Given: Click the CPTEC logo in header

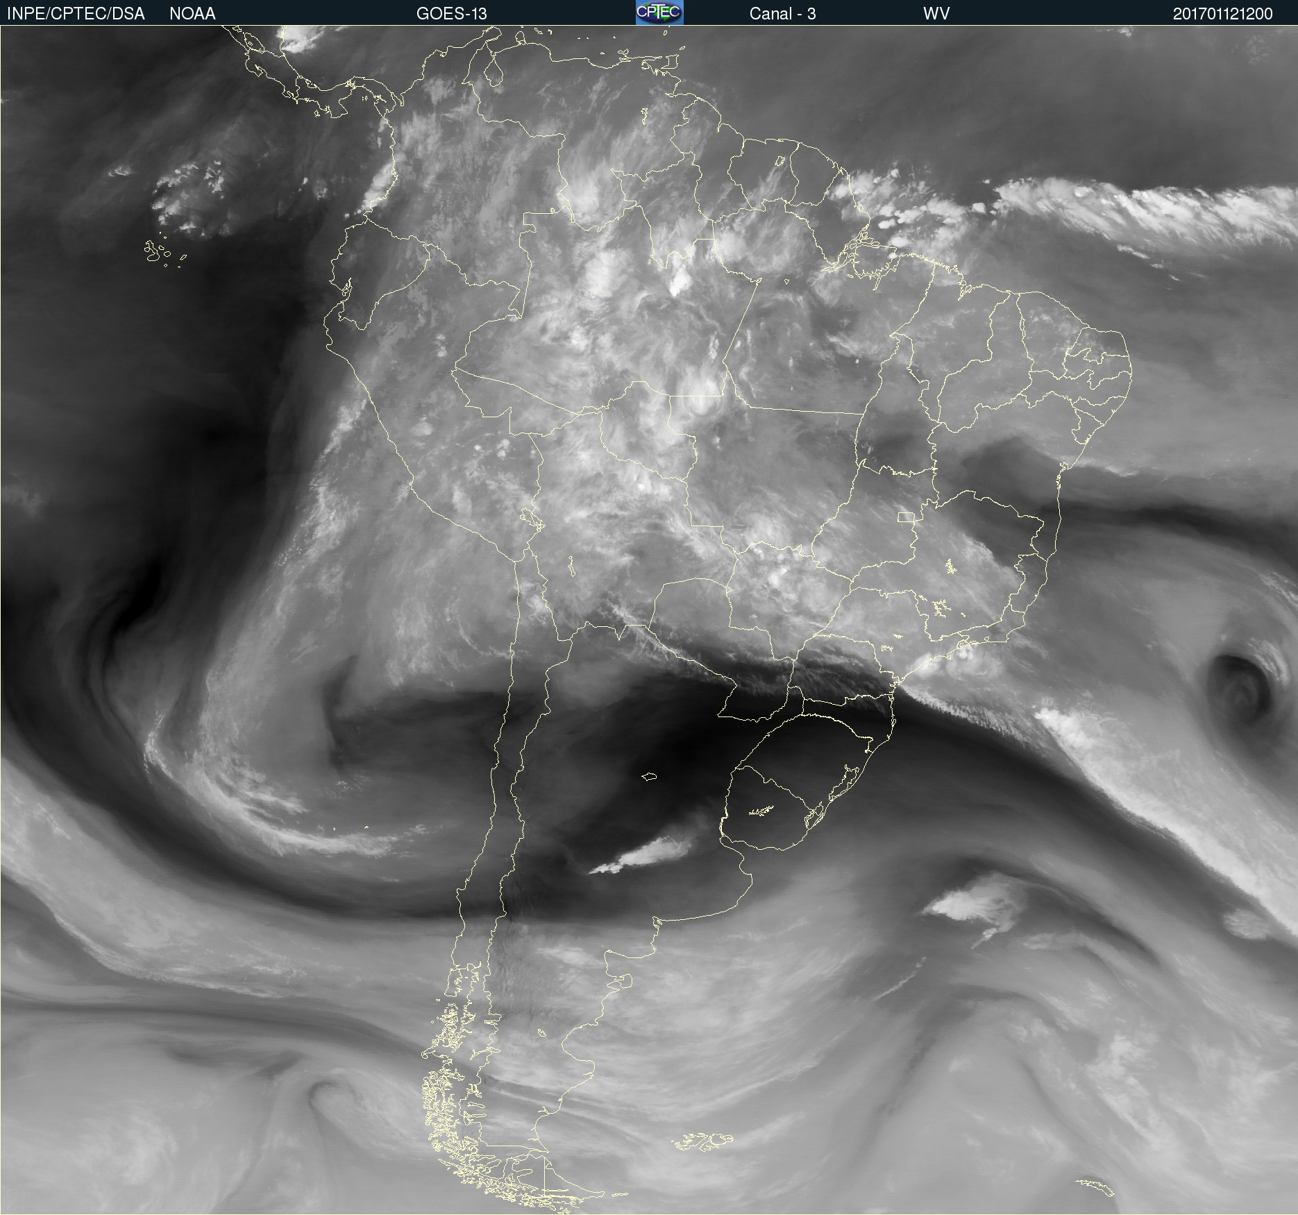Looking at the screenshot, I should tap(659, 12).
